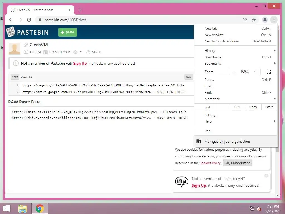Click the eye views icon
285x214 pixels.
[x=75, y=52]
